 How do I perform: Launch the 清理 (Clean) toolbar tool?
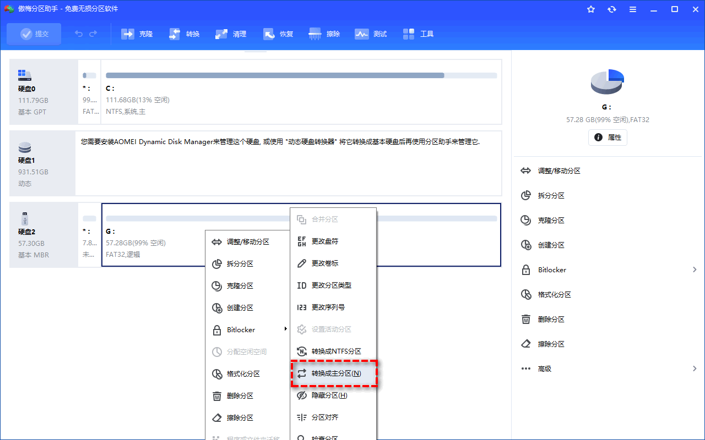click(230, 34)
